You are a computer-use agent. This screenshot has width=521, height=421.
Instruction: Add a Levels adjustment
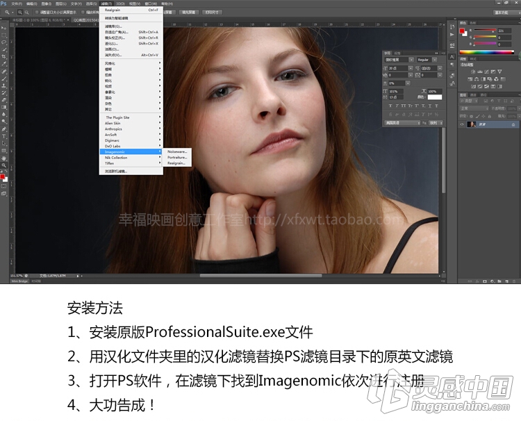(480, 72)
